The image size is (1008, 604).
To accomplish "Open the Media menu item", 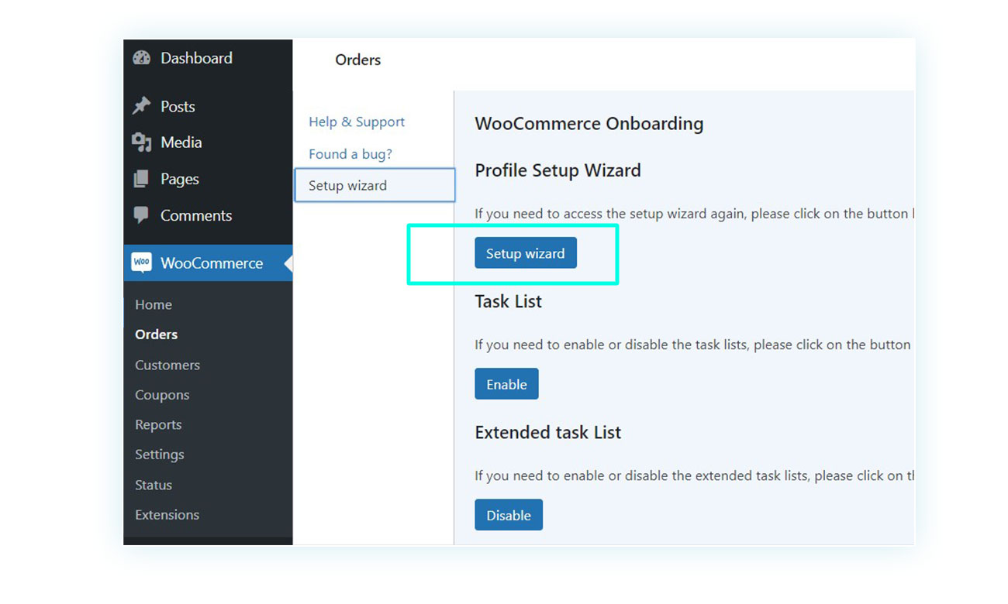I will coord(181,142).
